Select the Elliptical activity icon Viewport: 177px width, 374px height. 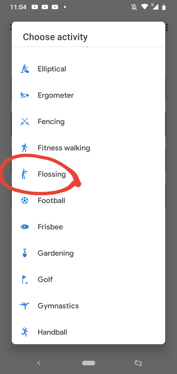point(24,69)
